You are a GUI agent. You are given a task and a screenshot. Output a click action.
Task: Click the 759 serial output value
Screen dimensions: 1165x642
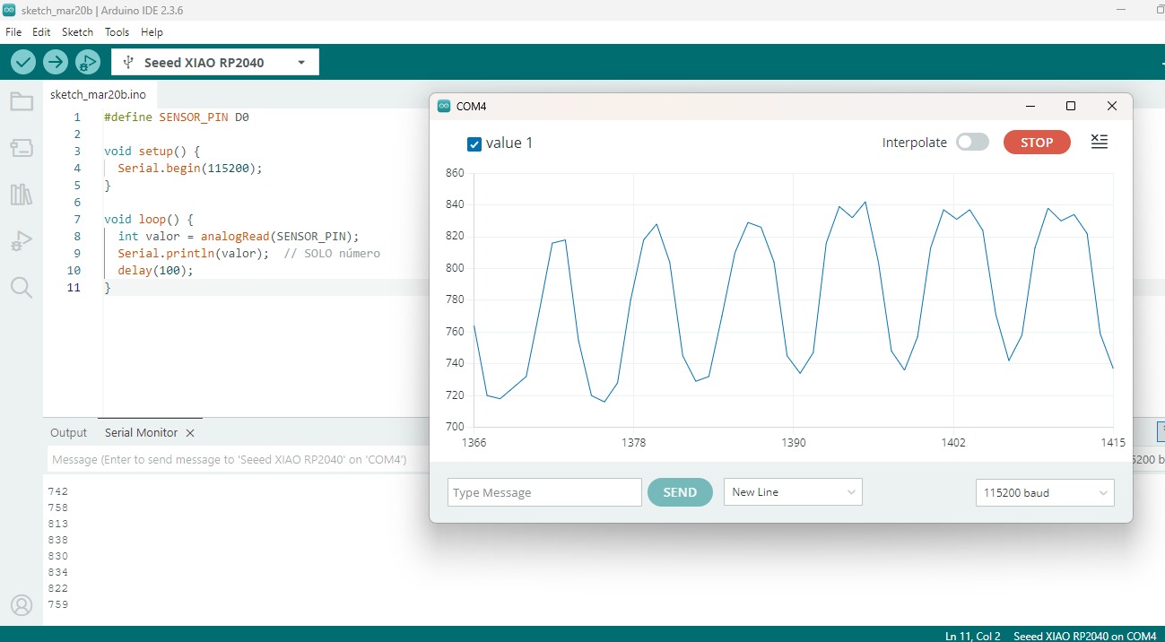pos(57,604)
